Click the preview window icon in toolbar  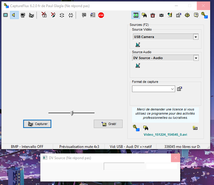point(5,15)
